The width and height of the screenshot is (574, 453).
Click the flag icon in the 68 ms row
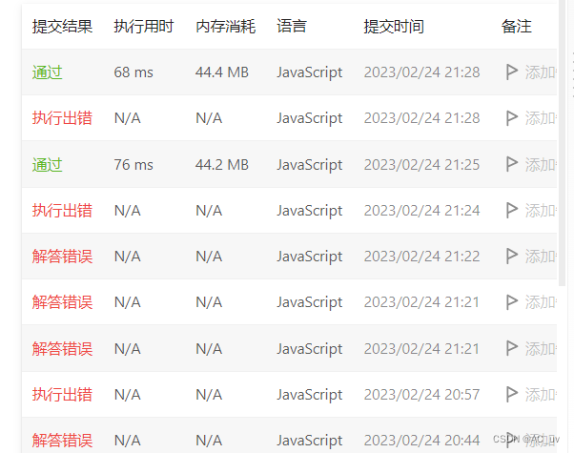(x=511, y=72)
